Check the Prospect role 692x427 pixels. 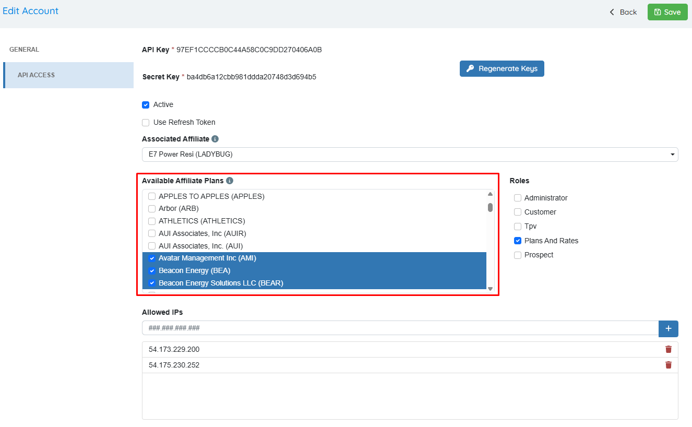[x=518, y=255]
